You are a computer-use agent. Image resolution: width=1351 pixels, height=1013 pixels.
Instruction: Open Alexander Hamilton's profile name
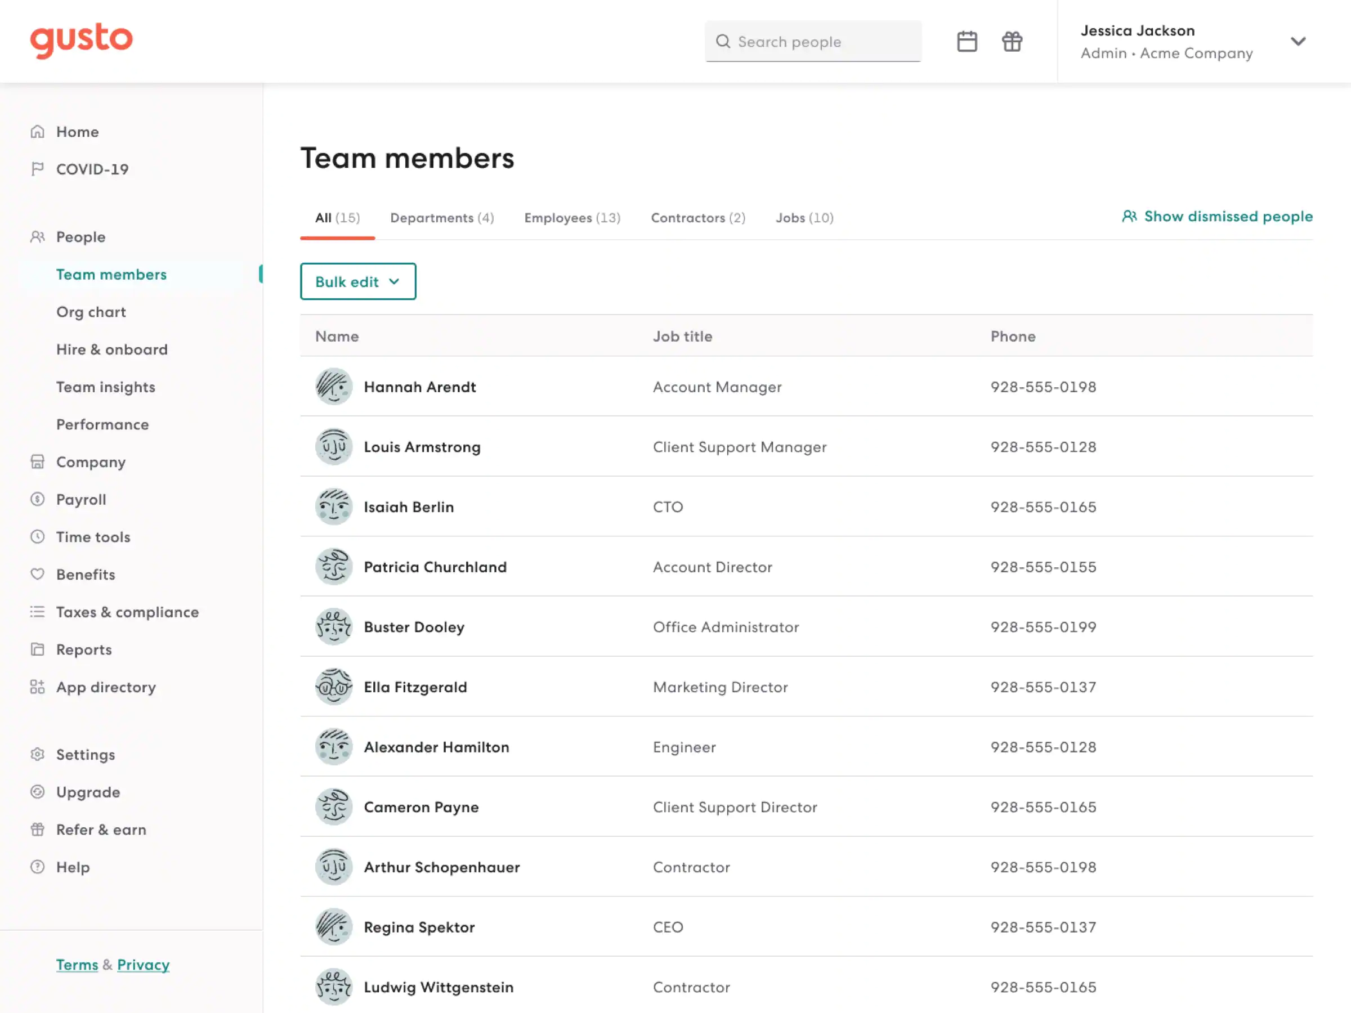click(436, 747)
